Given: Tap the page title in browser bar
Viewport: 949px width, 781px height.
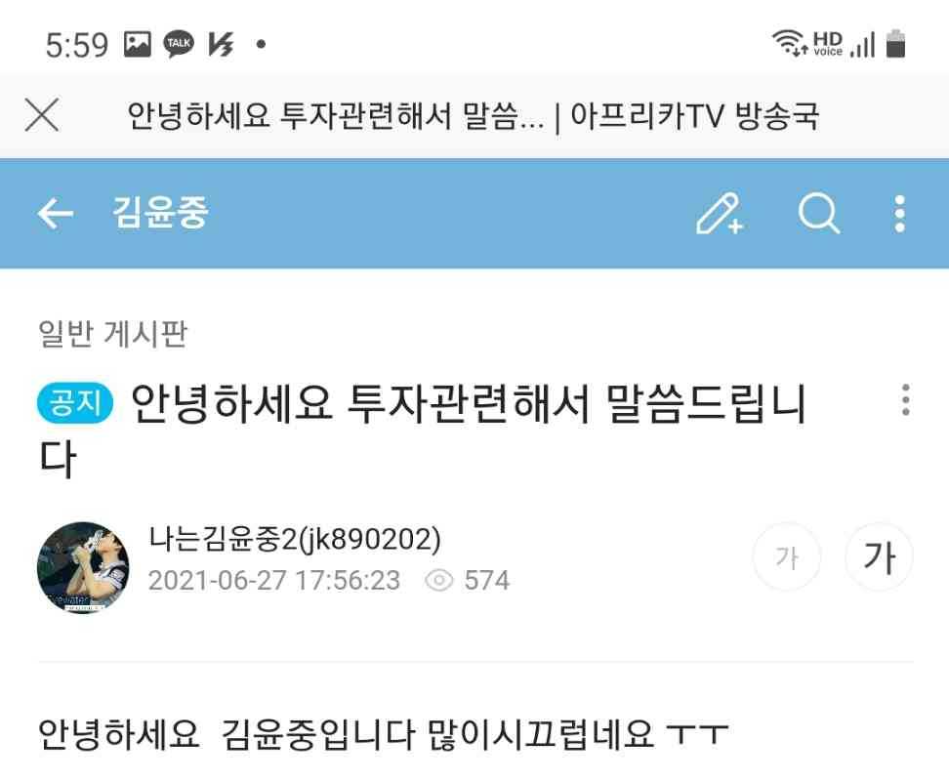Looking at the screenshot, I should [473, 115].
